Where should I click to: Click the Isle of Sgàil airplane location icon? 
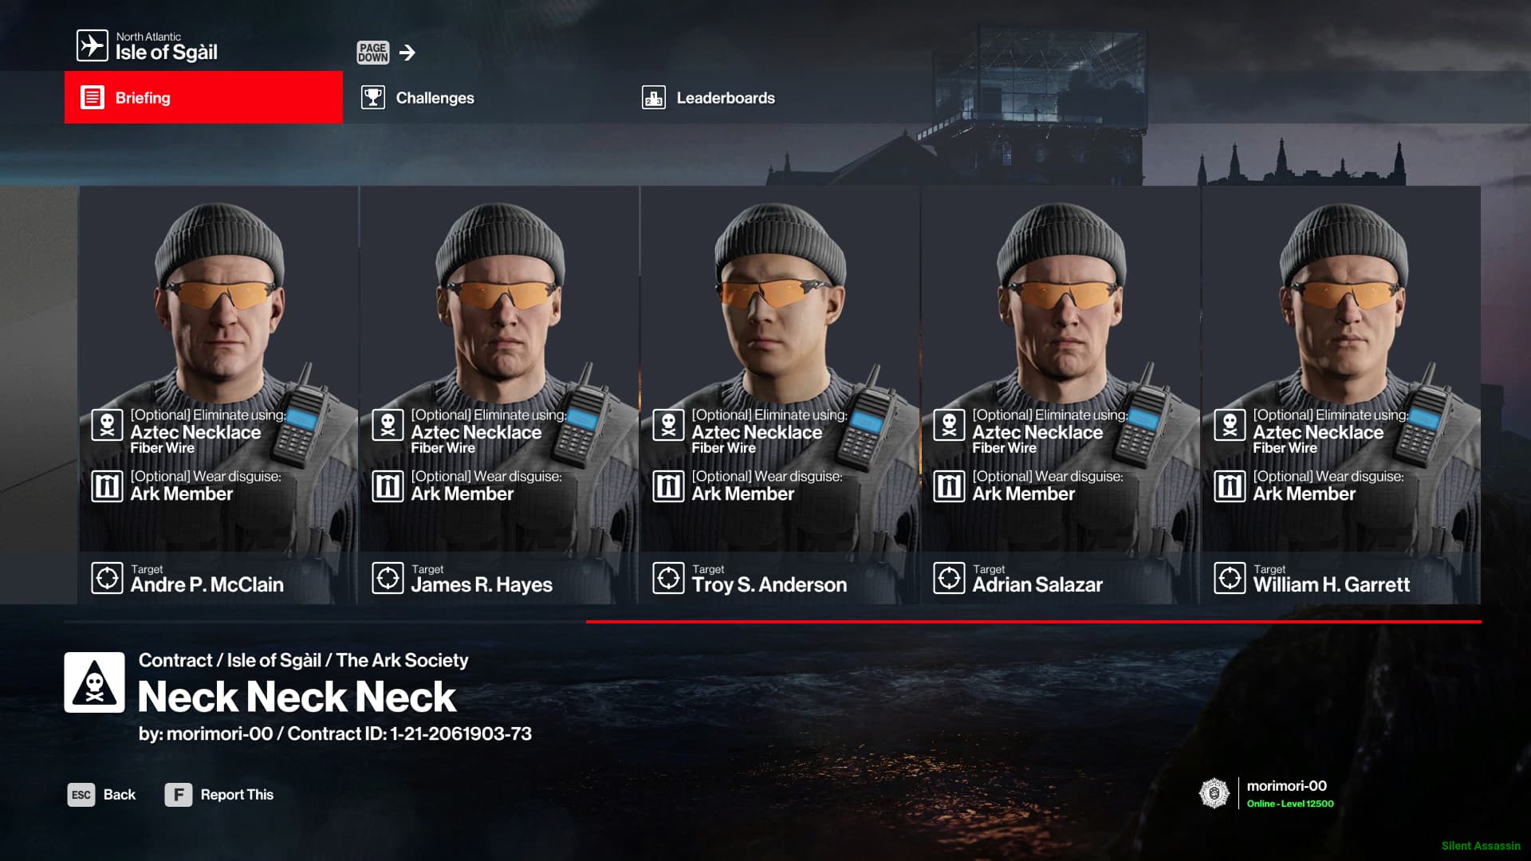tap(92, 45)
